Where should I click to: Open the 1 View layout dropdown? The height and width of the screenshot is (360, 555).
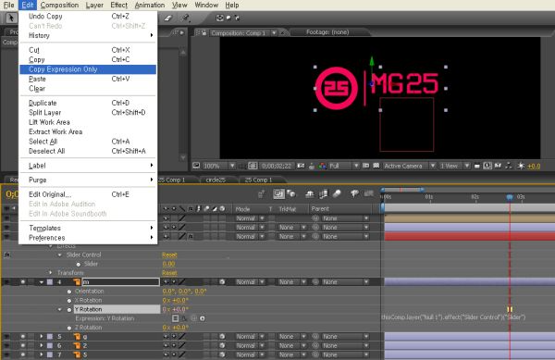[x=455, y=166]
